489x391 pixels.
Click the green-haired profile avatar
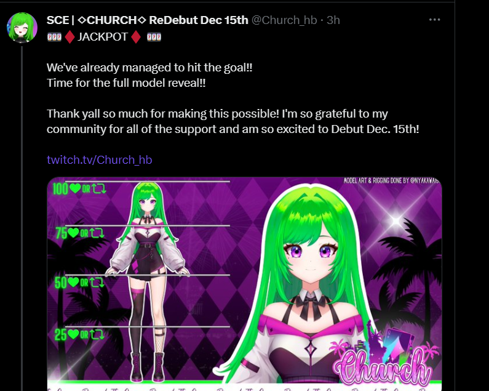pyautogui.click(x=22, y=28)
